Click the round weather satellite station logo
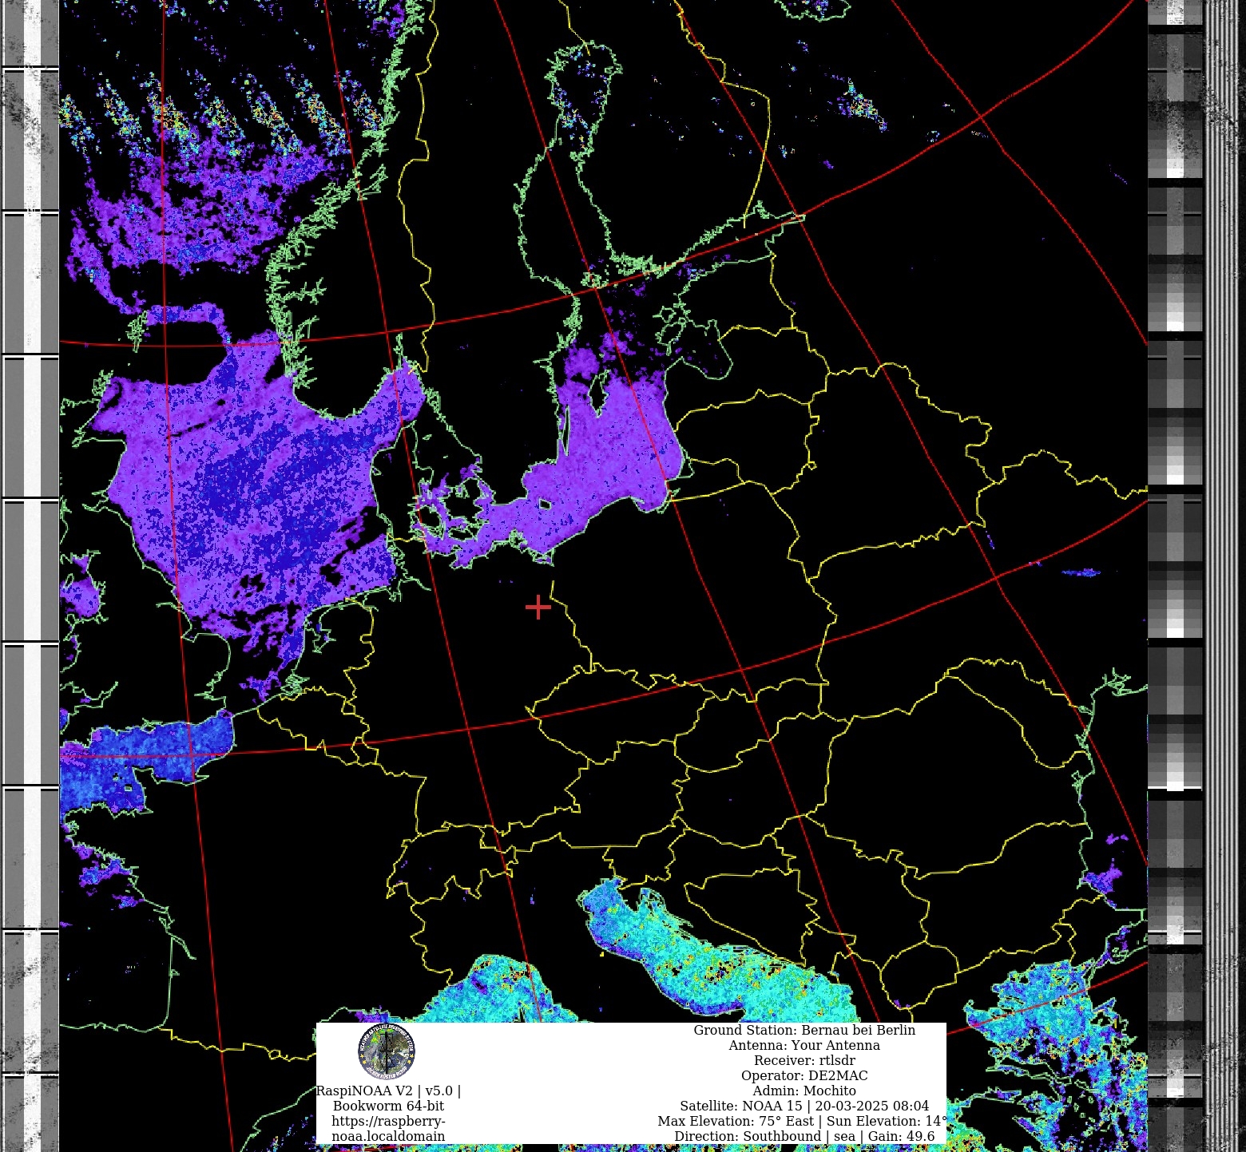 click(x=387, y=1052)
